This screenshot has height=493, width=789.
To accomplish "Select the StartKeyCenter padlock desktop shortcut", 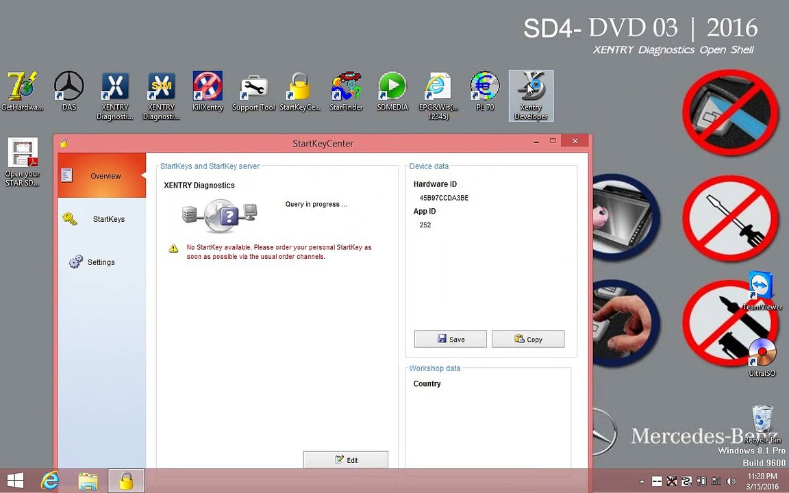I will click(x=300, y=91).
